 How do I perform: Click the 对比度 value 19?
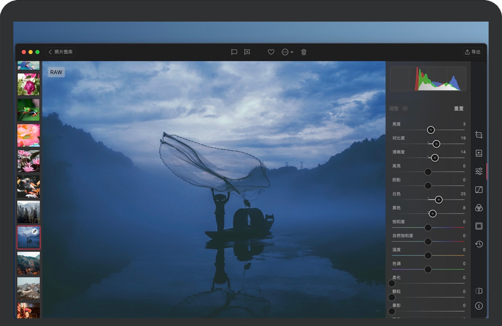tap(463, 138)
